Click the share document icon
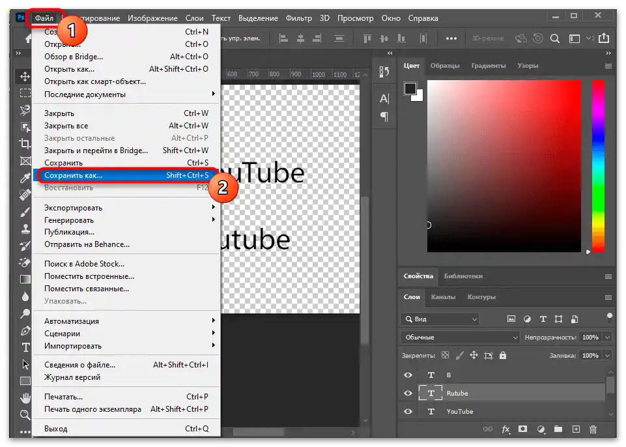Viewport: 626px width, 447px height. 604,38
